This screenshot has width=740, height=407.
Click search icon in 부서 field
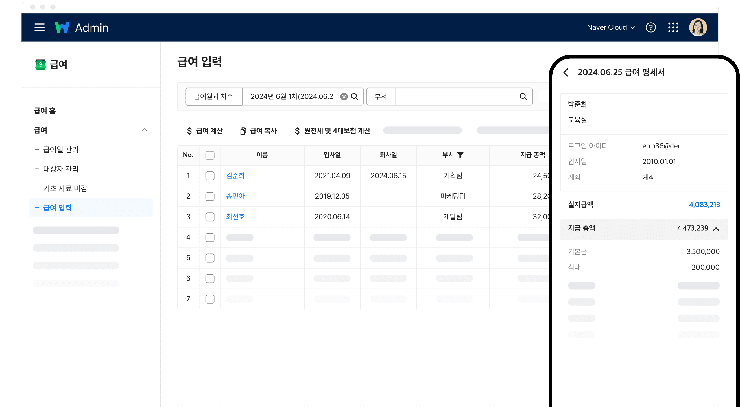523,96
